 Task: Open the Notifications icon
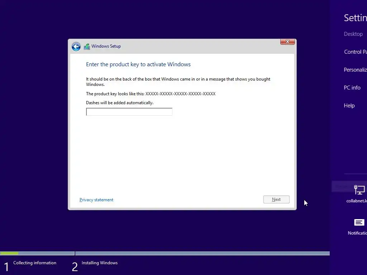coord(359,222)
